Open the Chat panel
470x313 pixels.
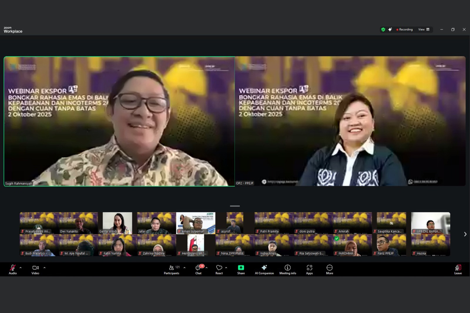pyautogui.click(x=199, y=269)
